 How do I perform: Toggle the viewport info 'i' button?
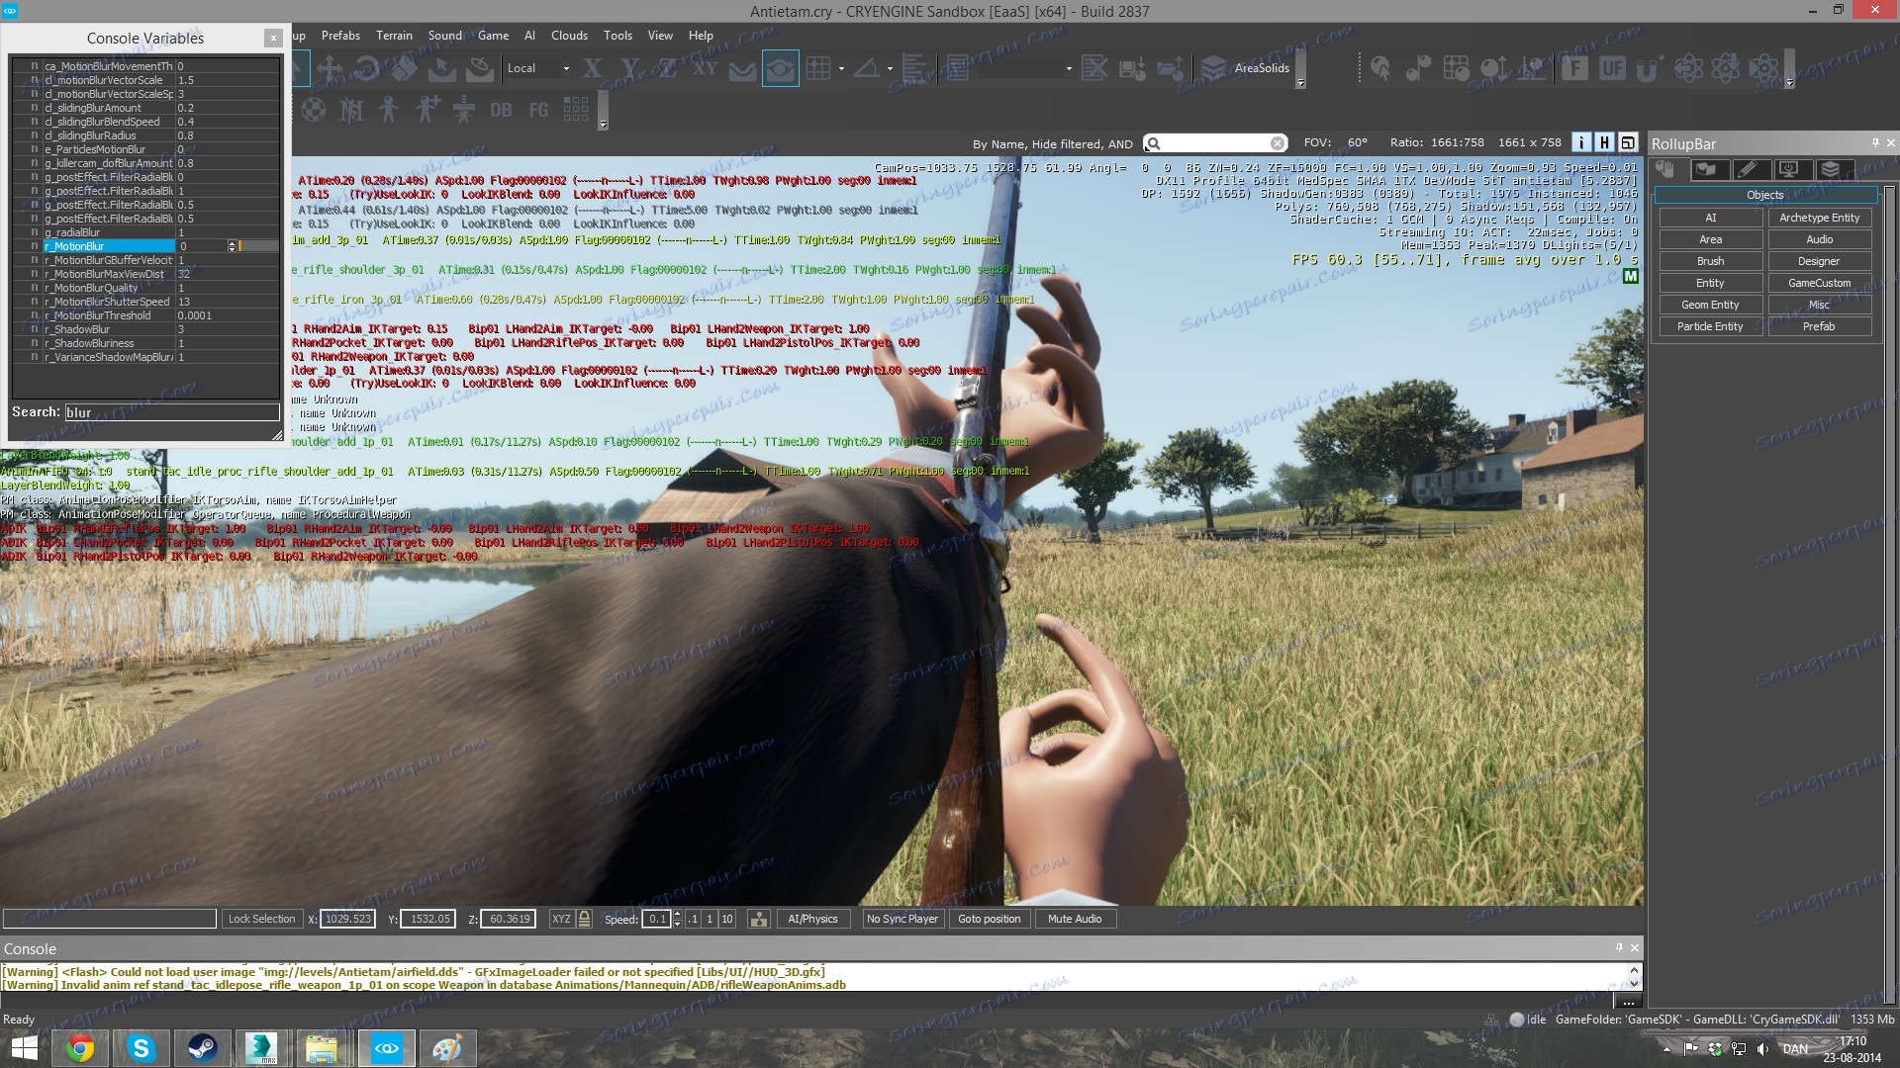1581,143
